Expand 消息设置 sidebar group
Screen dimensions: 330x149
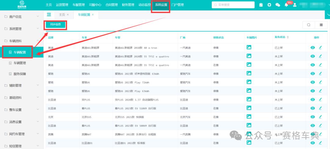click(22, 122)
